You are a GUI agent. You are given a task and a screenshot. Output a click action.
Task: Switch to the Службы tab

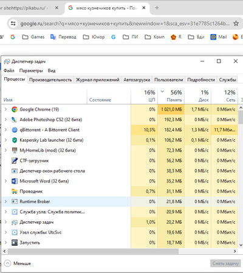227,80
